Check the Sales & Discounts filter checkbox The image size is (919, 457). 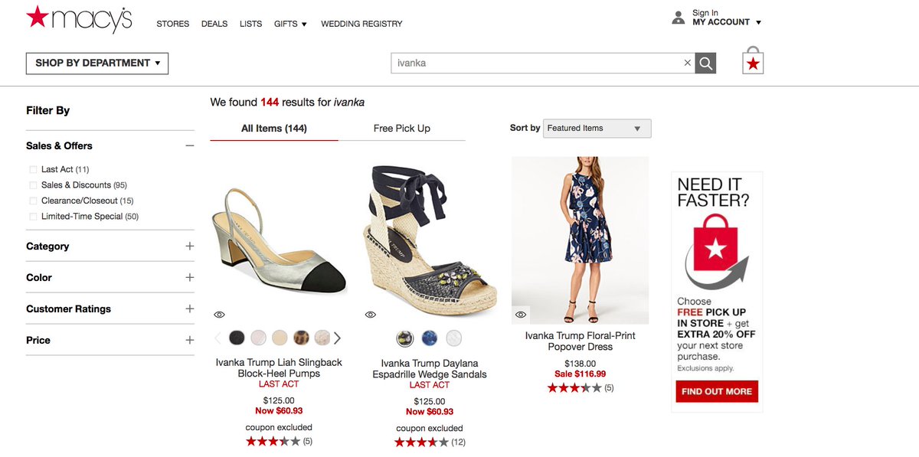[x=33, y=185]
